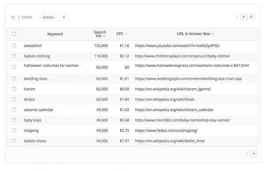The width and height of the screenshot is (264, 170).
Task: Tick the checkbox for sweatshirt row
Action: tap(14, 45)
